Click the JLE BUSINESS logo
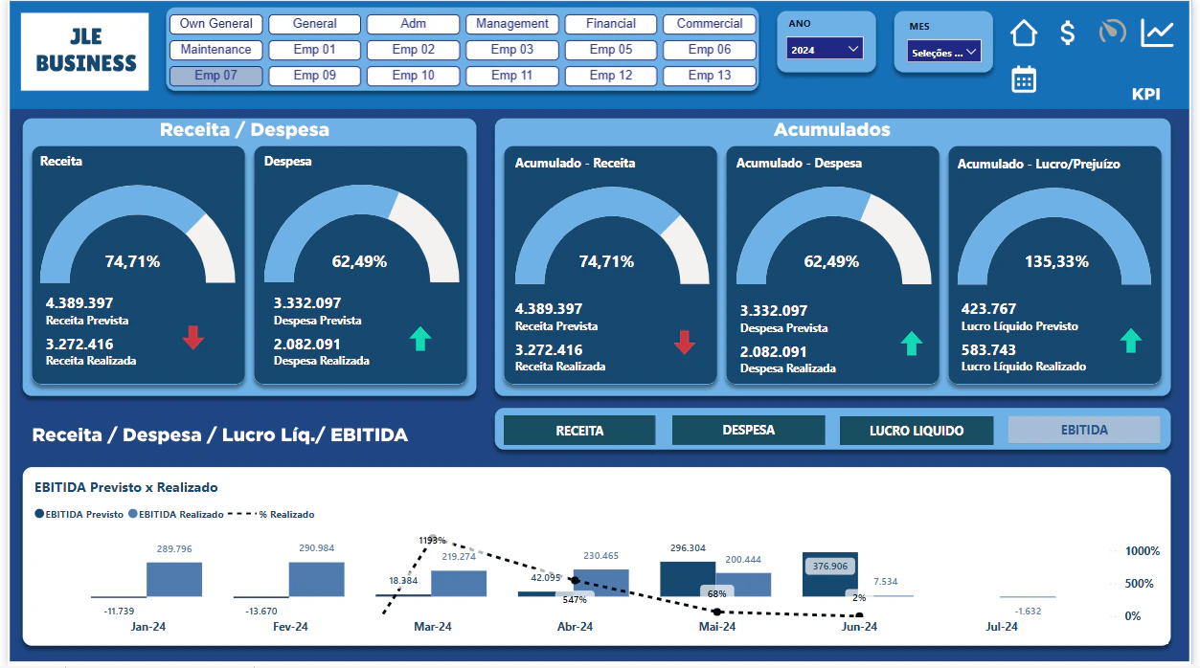 [x=84, y=52]
